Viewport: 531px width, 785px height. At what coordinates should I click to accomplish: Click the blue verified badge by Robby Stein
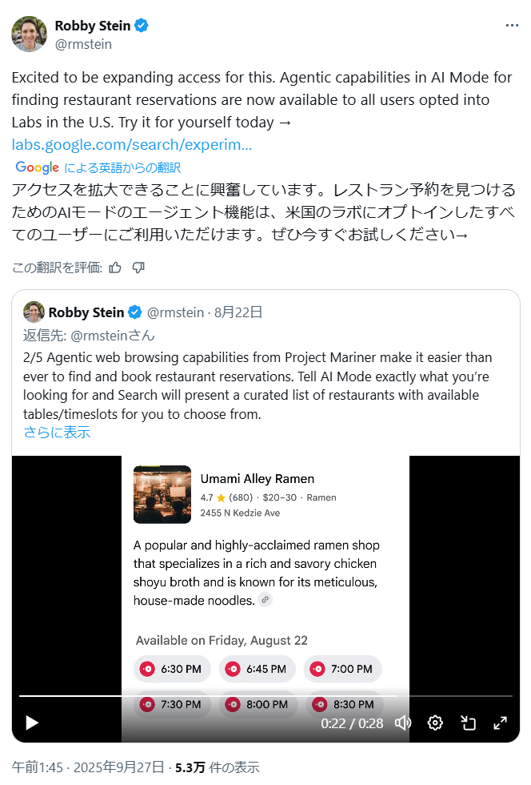(142, 26)
